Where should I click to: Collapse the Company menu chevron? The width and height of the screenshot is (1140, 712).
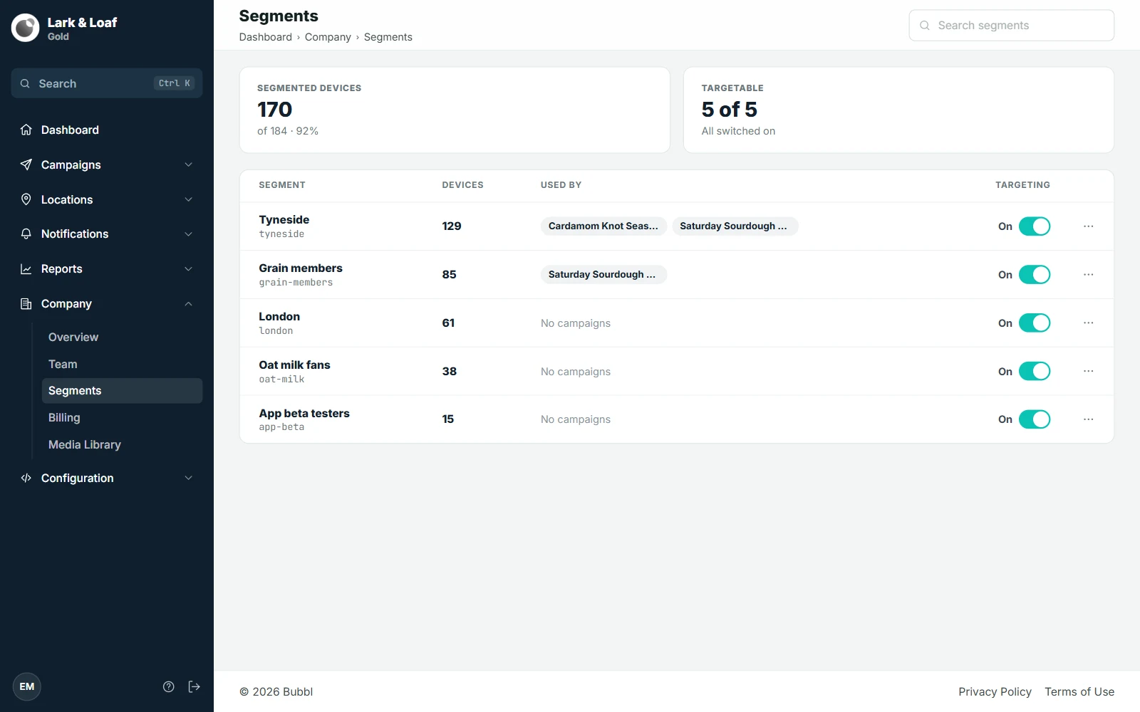coord(189,303)
